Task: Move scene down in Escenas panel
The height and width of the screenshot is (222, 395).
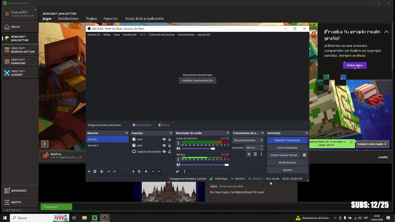Action: coord(114,171)
